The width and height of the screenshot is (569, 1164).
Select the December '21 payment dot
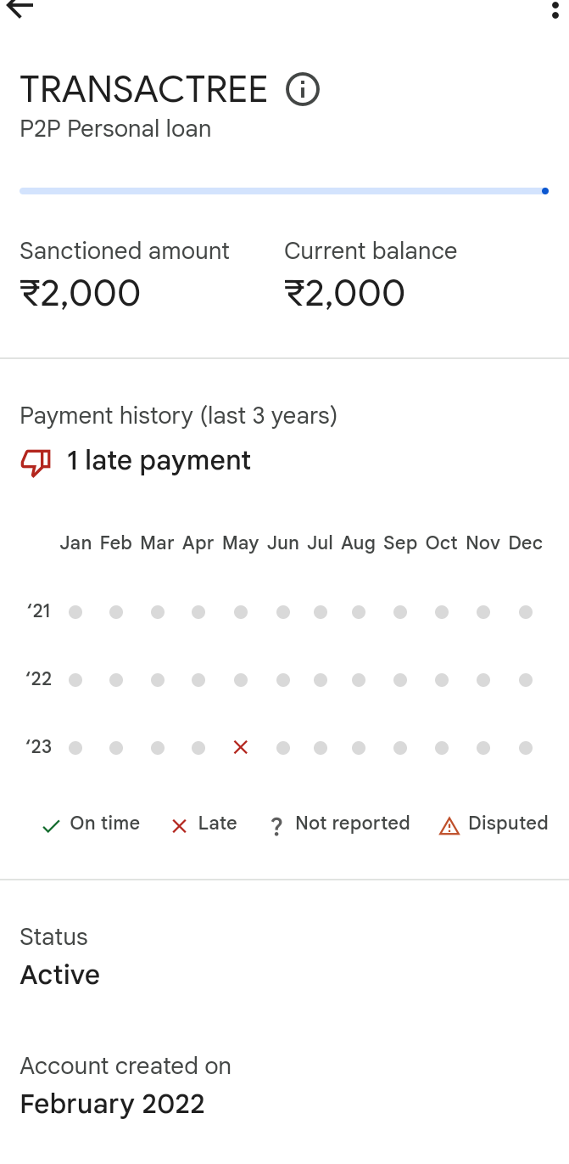click(x=526, y=612)
